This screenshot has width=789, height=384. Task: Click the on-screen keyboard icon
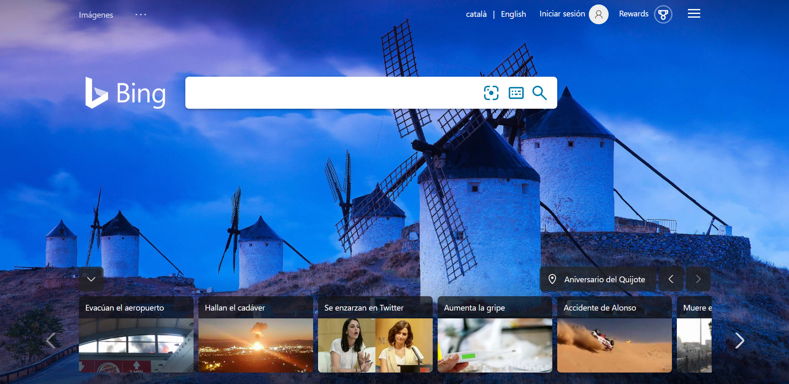pos(516,93)
